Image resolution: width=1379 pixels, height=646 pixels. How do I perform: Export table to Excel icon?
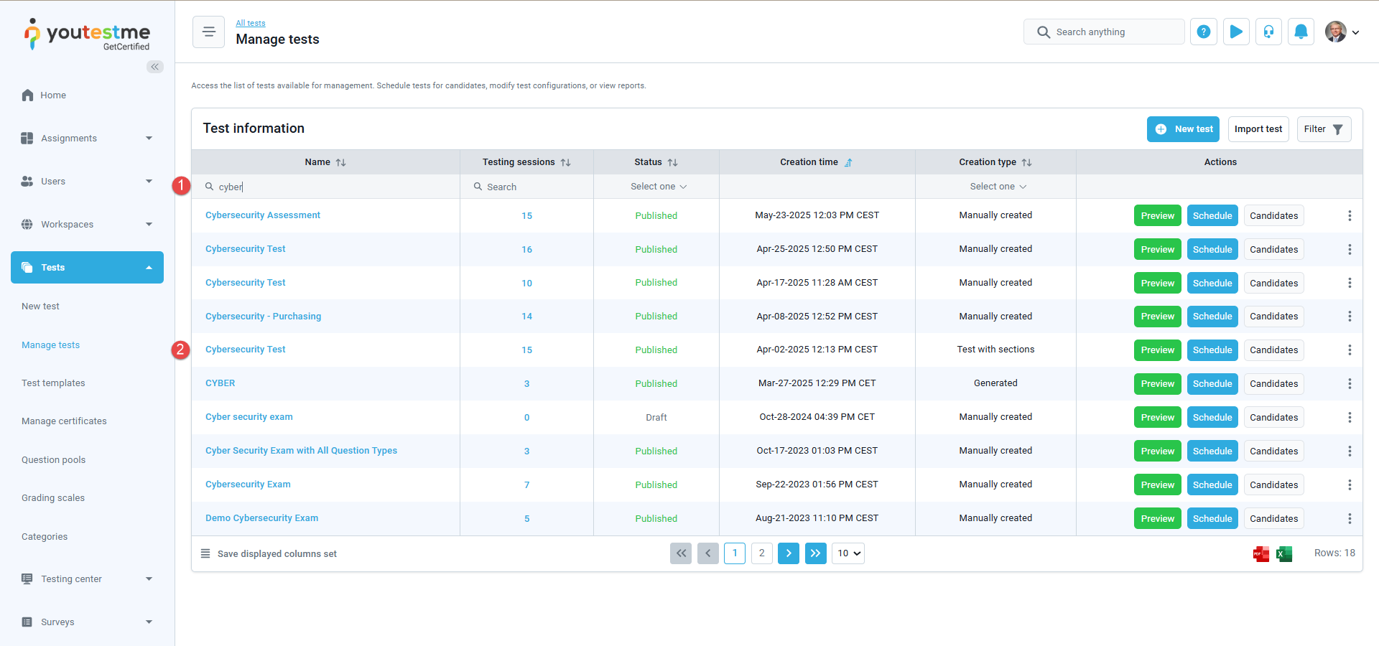[1284, 553]
